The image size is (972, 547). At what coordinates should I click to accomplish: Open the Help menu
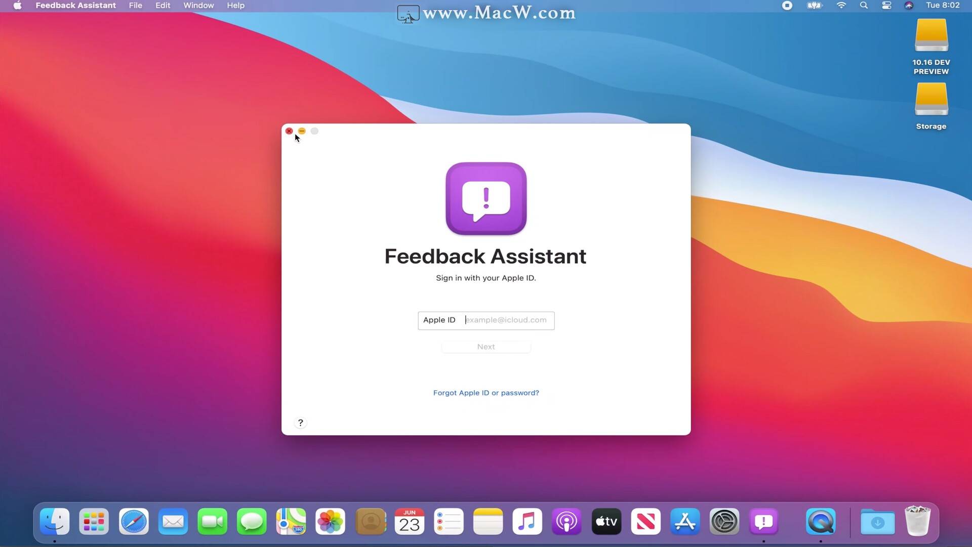[x=235, y=6]
